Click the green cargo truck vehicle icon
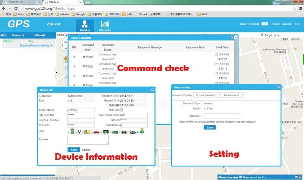 [115, 132]
